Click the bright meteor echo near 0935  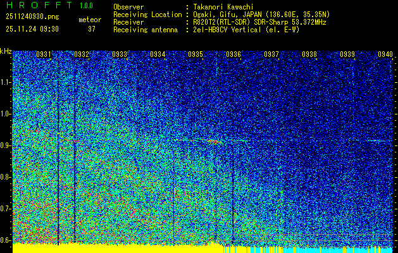pyautogui.click(x=215, y=141)
